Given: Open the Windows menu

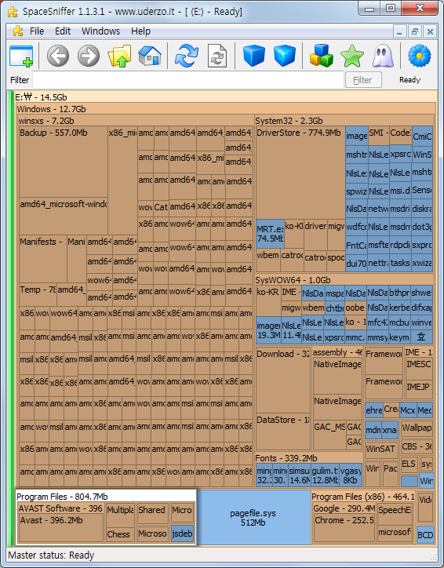Looking at the screenshot, I should click(x=100, y=31).
